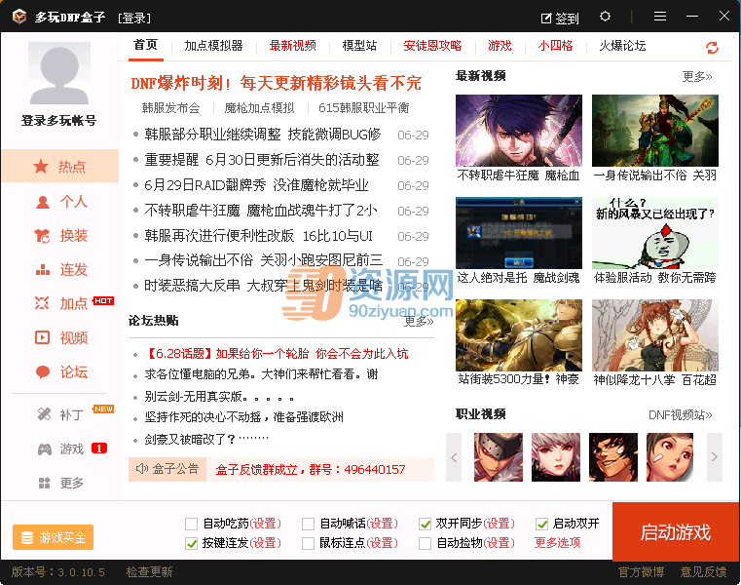Switch to the 安徒恩攻略 tab
The height and width of the screenshot is (585, 741).
click(x=432, y=46)
